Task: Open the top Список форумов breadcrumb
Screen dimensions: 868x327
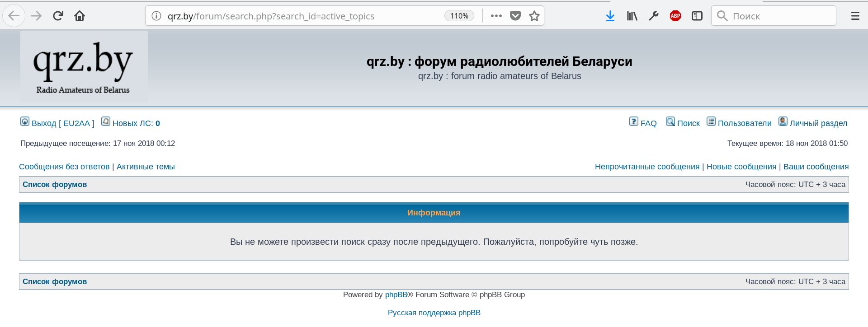Action: (x=55, y=184)
